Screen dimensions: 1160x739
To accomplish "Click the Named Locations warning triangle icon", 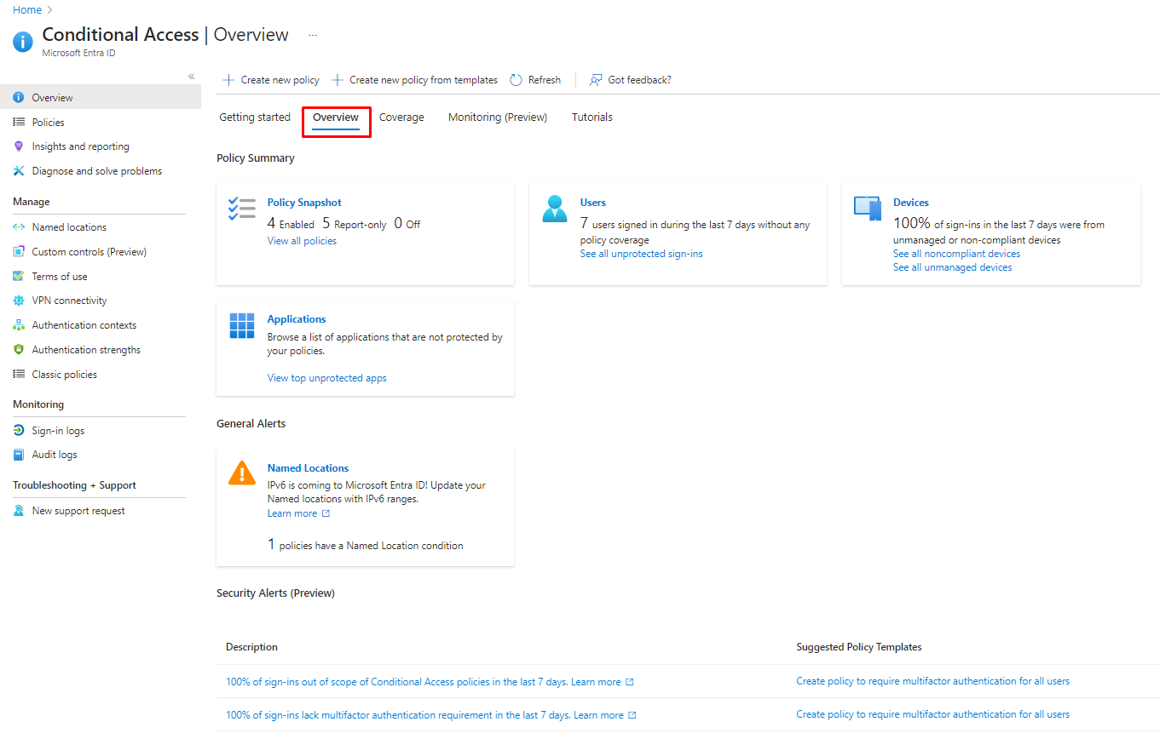I will [x=242, y=473].
